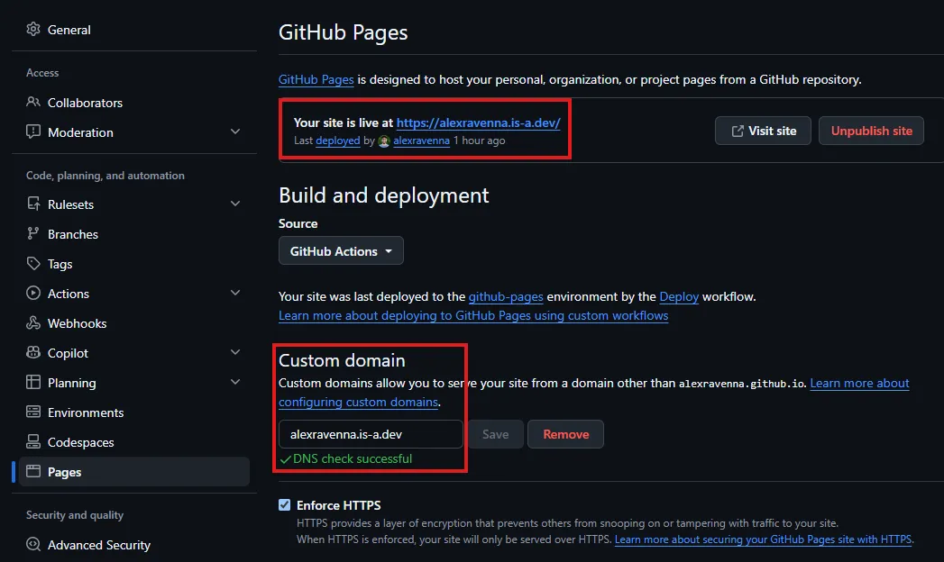Toggle the Enforce HTTPS checkbox
The height and width of the screenshot is (562, 944).
(284, 505)
